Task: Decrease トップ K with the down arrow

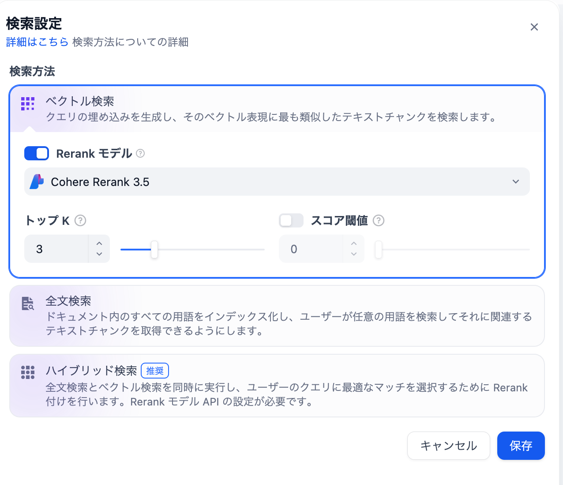Action: [x=99, y=254]
